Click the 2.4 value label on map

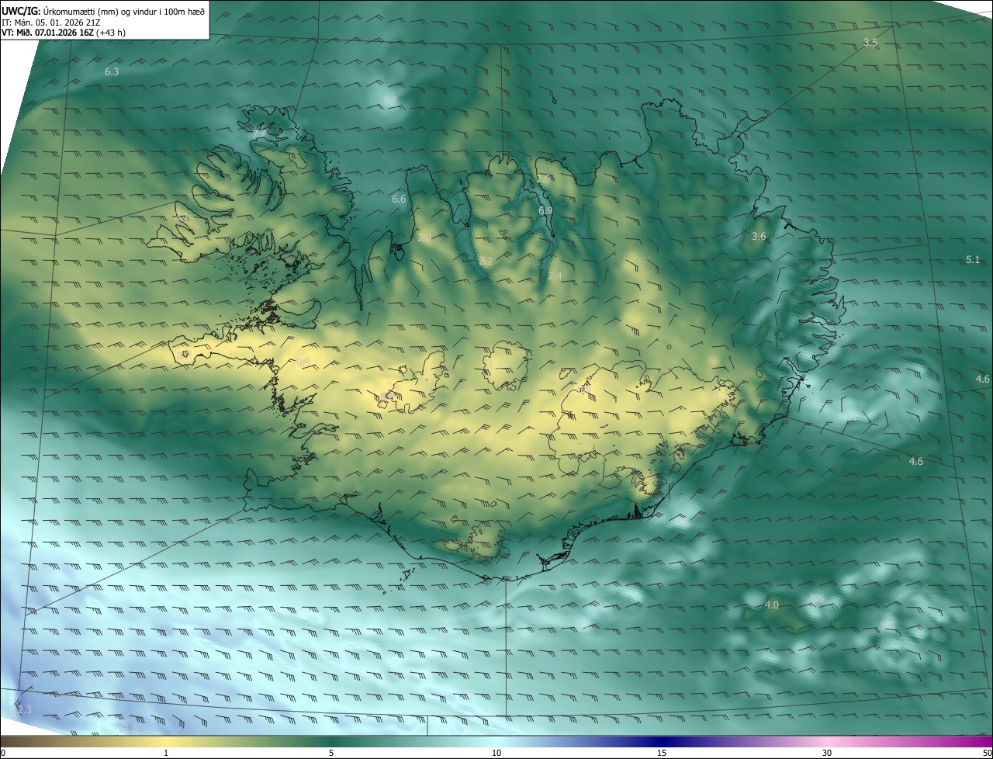(x=555, y=276)
